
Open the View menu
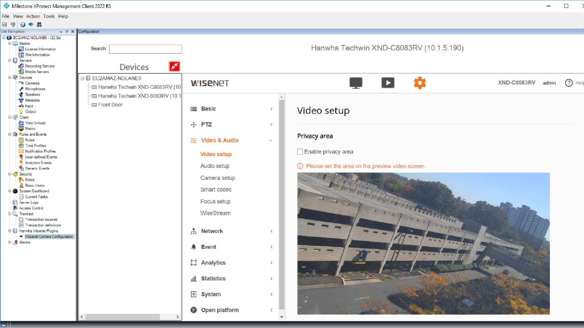pos(18,16)
